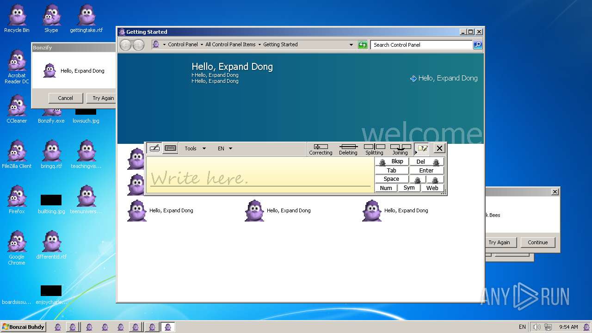The height and width of the screenshot is (333, 592).
Task: Click the Space key in Input Panel
Action: (392, 179)
